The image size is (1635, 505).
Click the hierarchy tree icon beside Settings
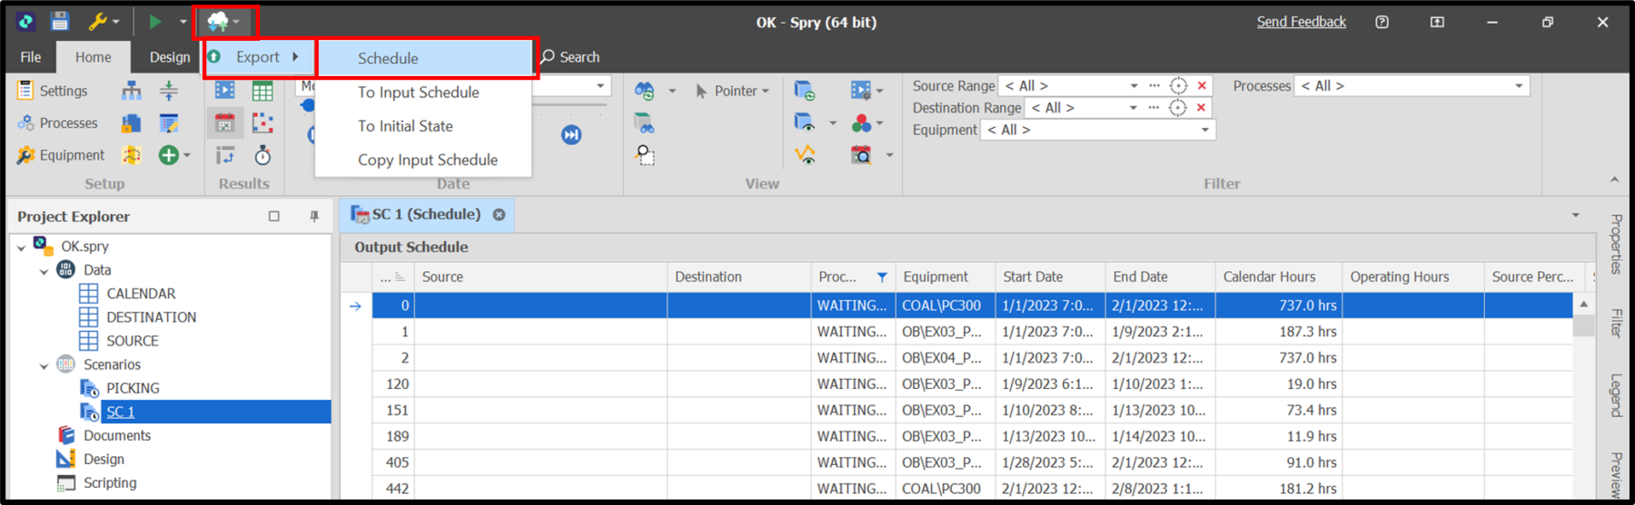[x=132, y=91]
